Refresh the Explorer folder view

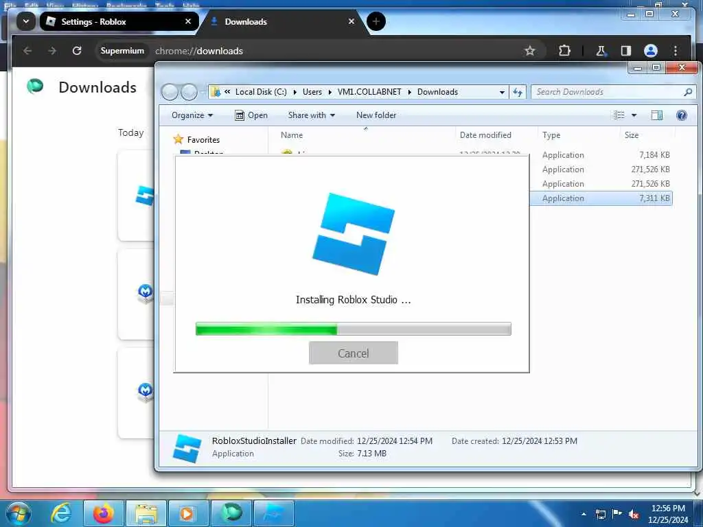(518, 92)
